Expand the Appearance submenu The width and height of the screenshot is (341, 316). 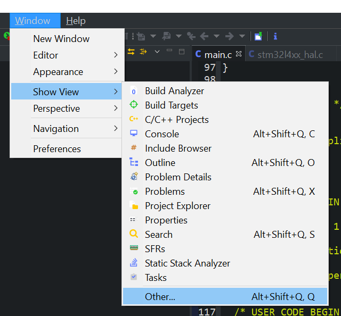pos(116,71)
